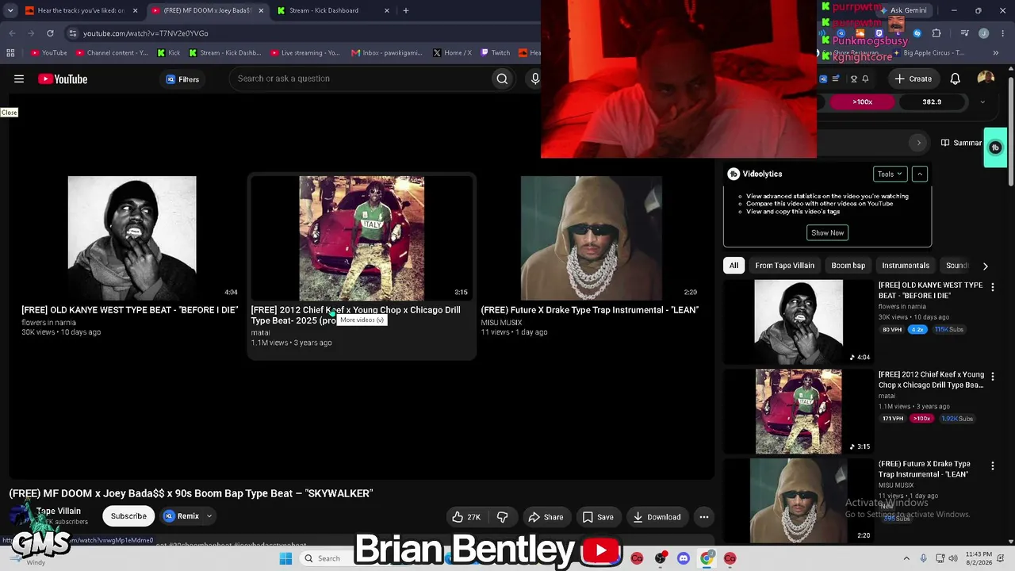This screenshot has width=1015, height=571.
Task: Show hidden system tray icons
Action: (908, 558)
